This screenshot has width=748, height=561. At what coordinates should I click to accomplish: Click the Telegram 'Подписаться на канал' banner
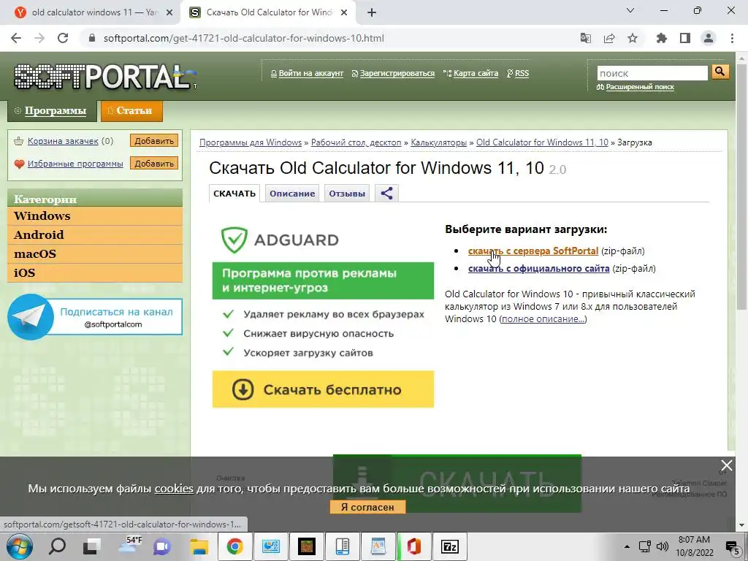(95, 317)
